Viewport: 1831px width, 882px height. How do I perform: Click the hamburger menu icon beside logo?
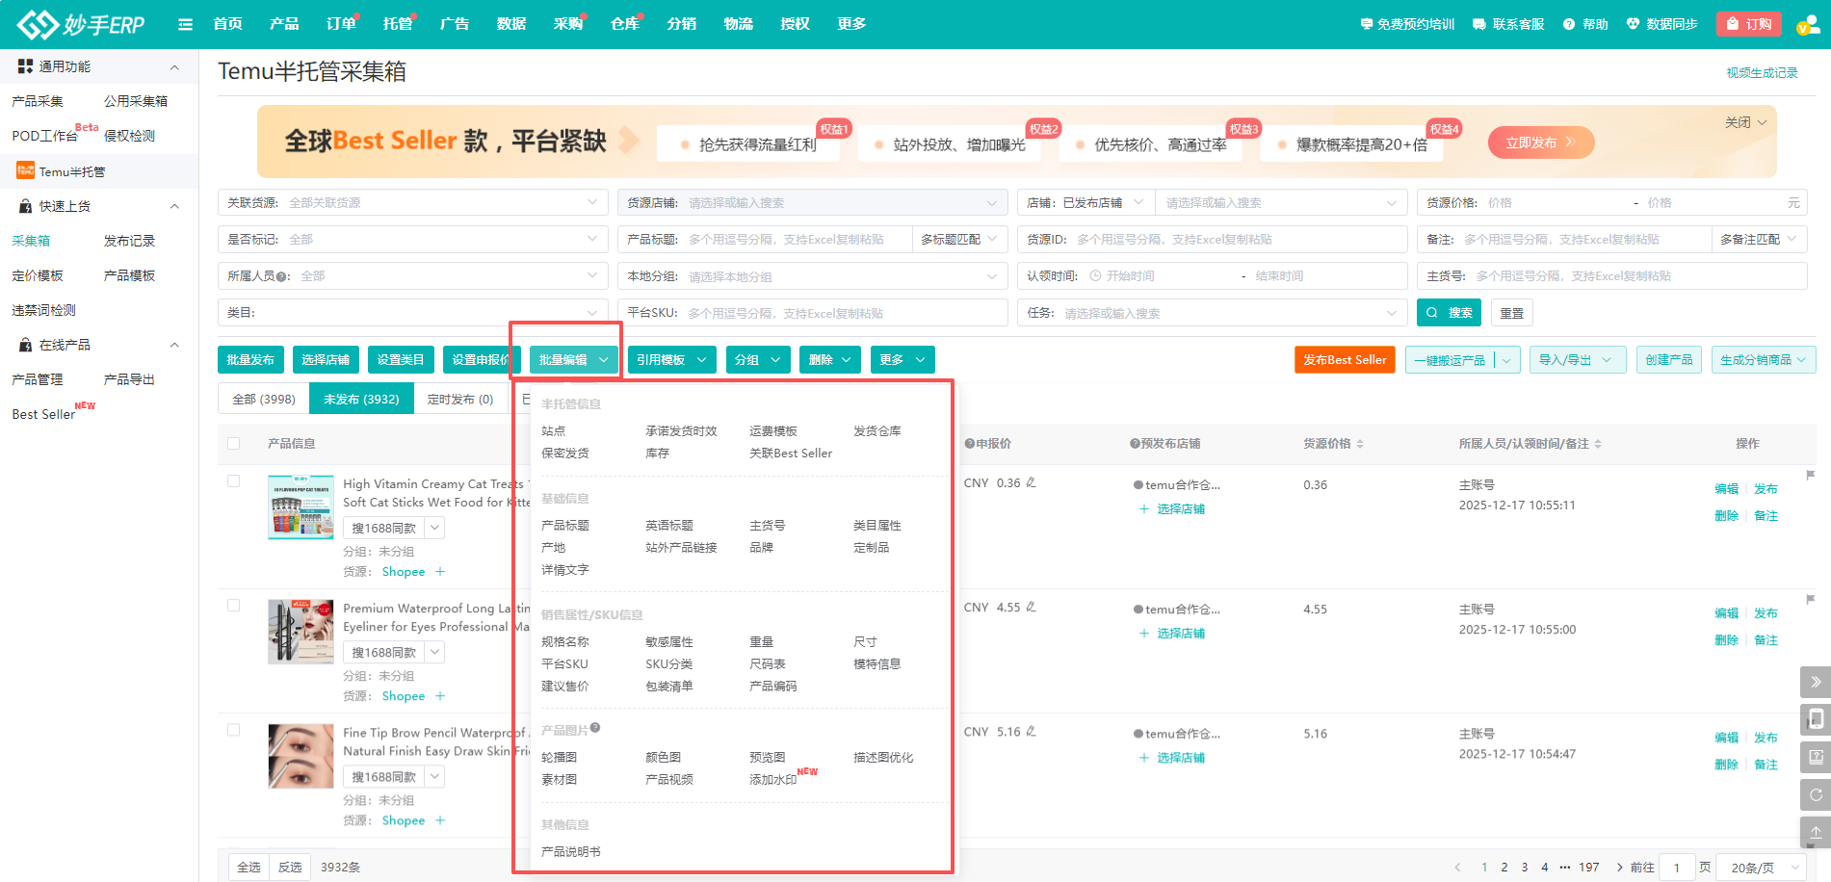184,23
